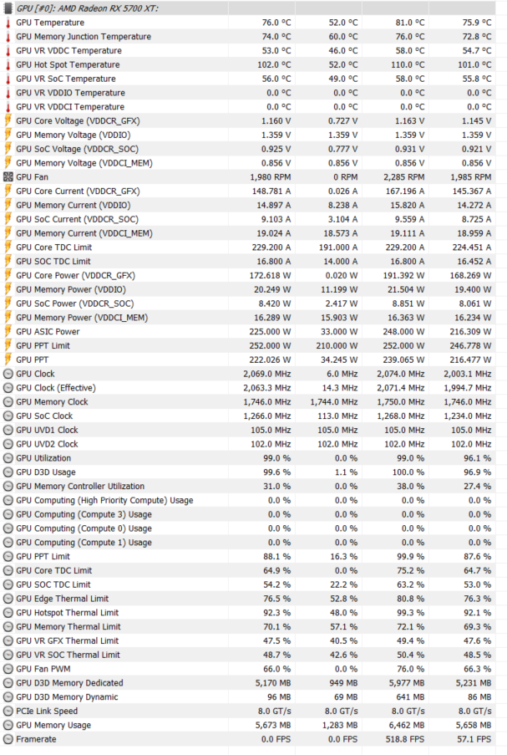
Task: Click the 6,462 MB maximum memory usage value
Action: (x=407, y=725)
